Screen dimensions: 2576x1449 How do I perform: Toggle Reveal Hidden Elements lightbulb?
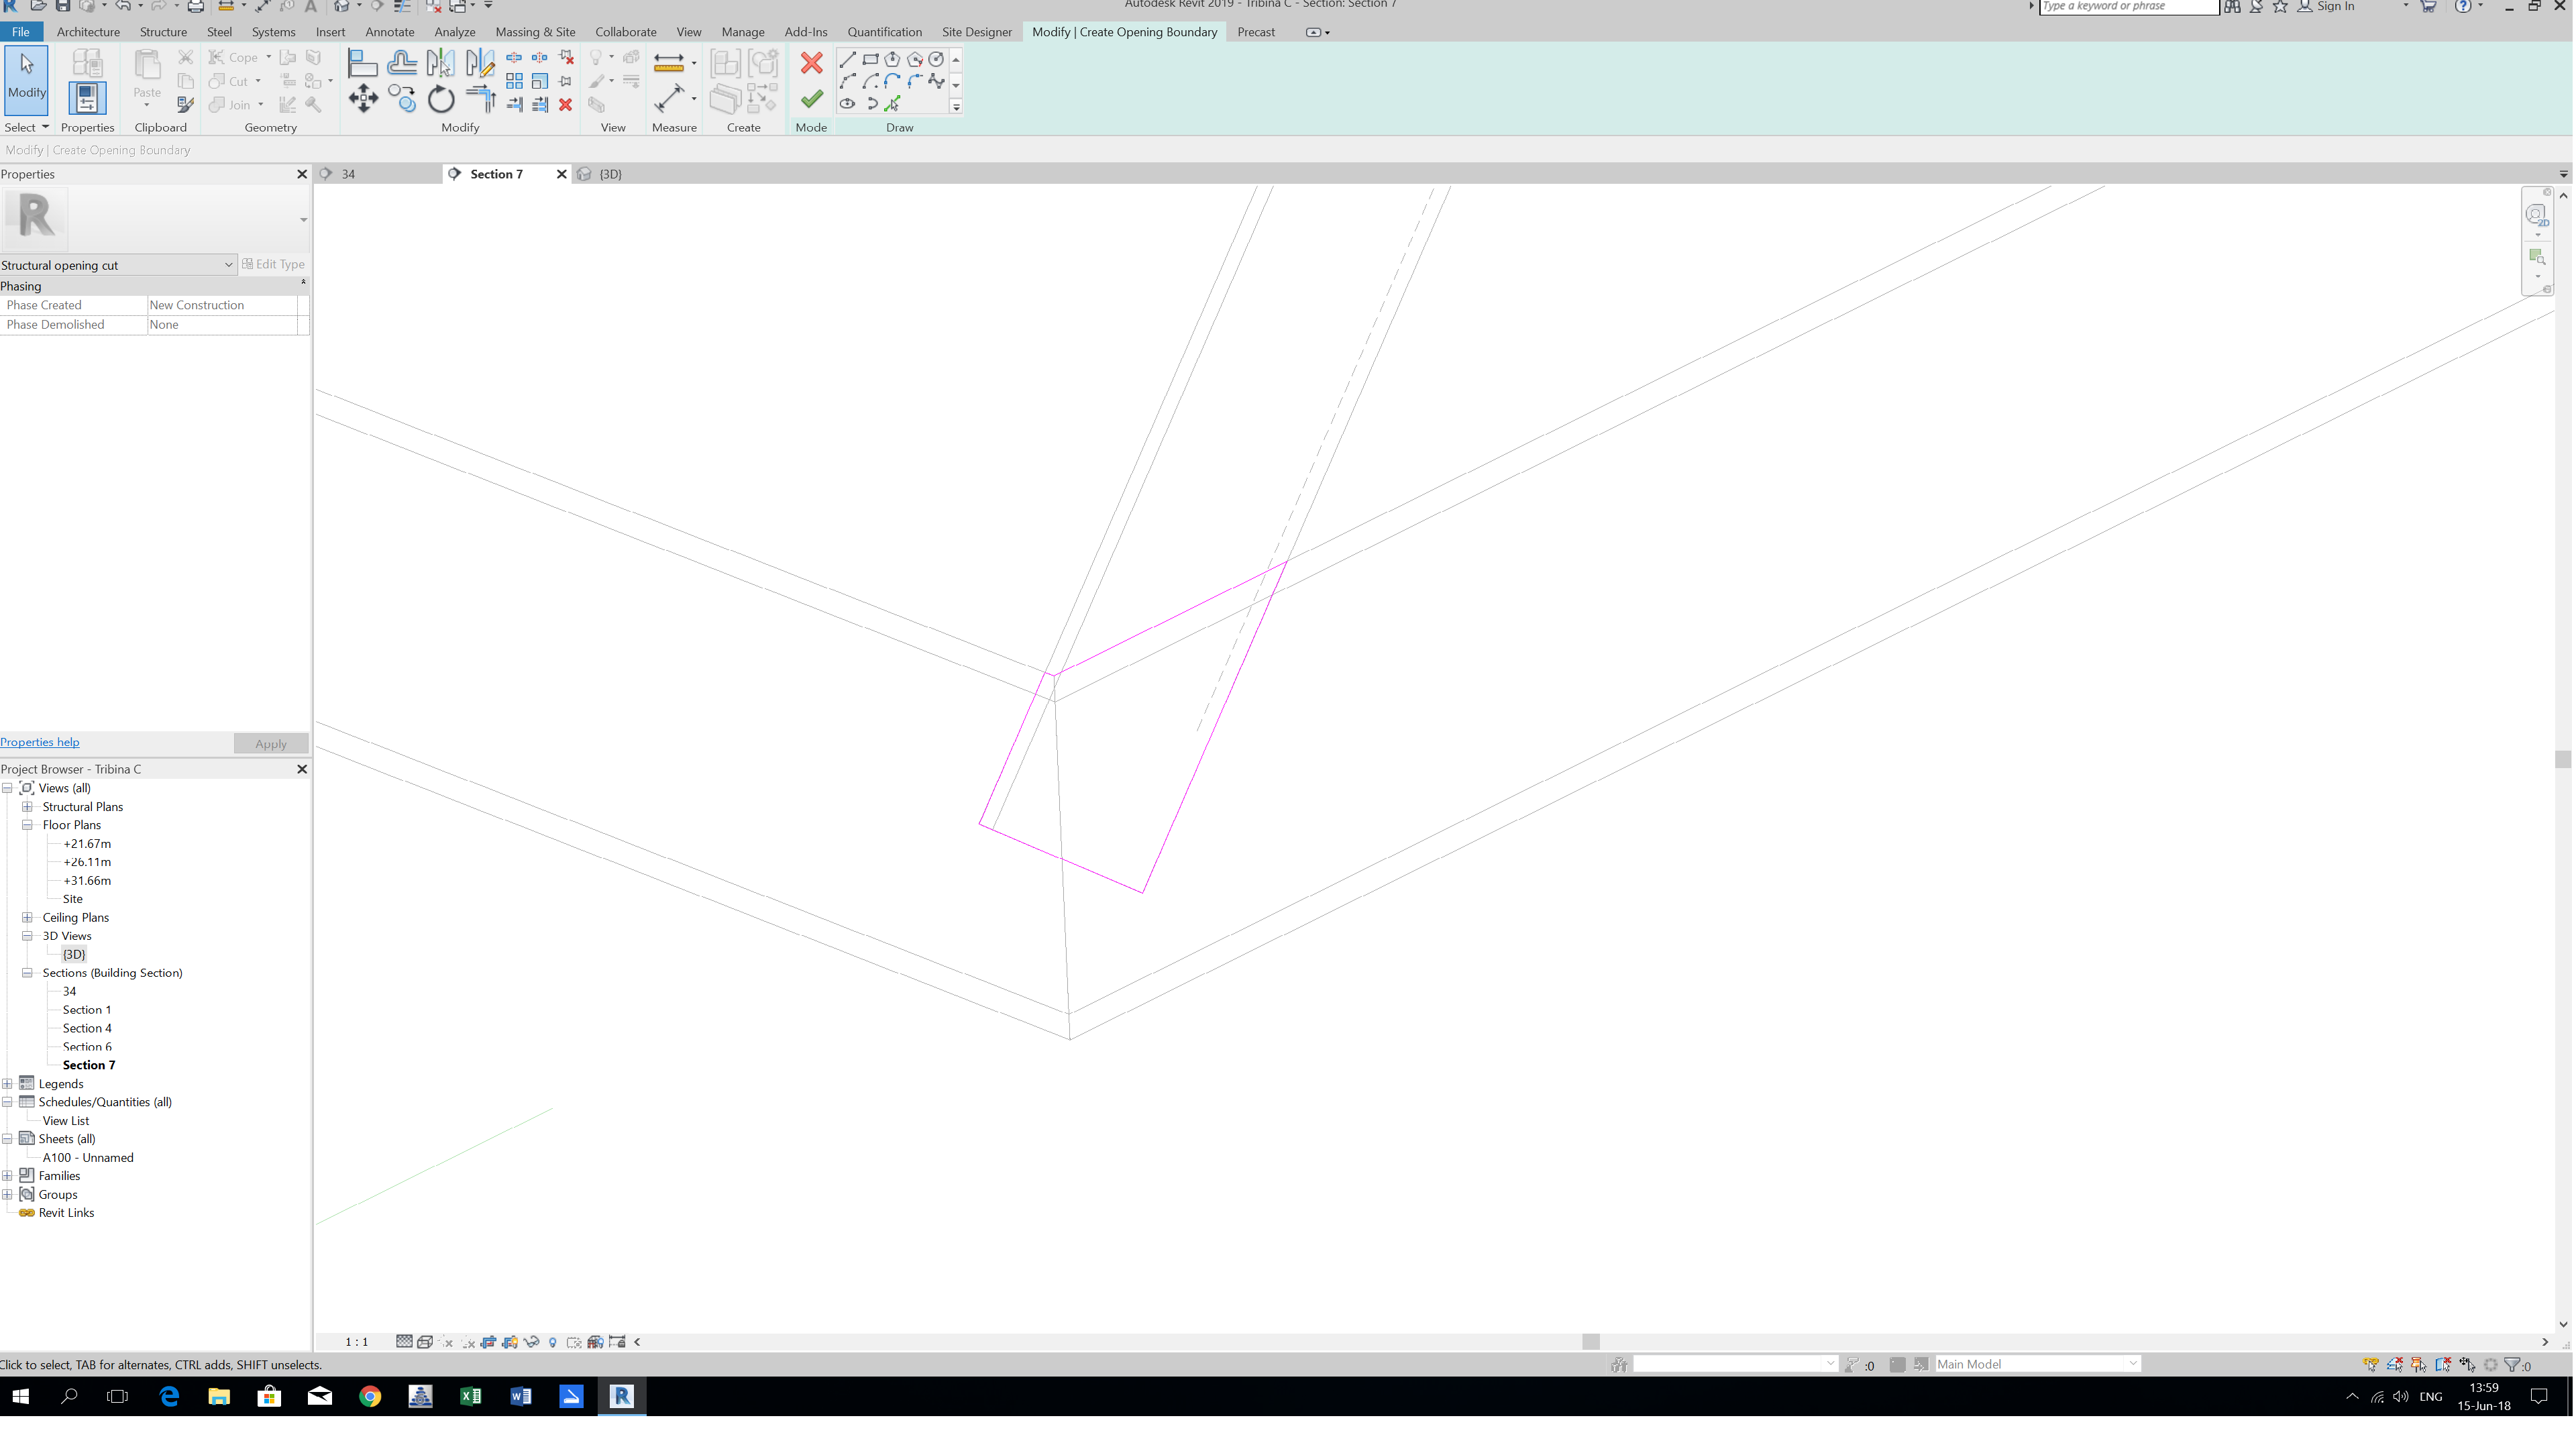(553, 1343)
